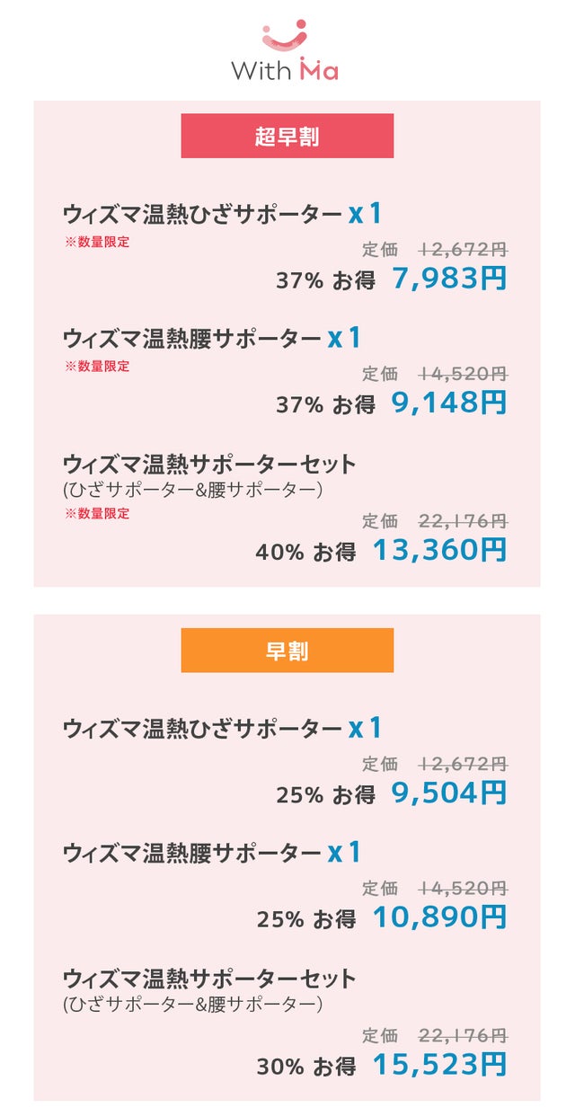Click the 15,523円 supporter set price

(x=439, y=1065)
